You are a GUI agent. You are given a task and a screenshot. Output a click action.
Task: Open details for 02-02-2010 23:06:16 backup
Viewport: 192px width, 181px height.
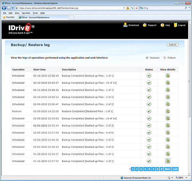[x=168, y=139]
